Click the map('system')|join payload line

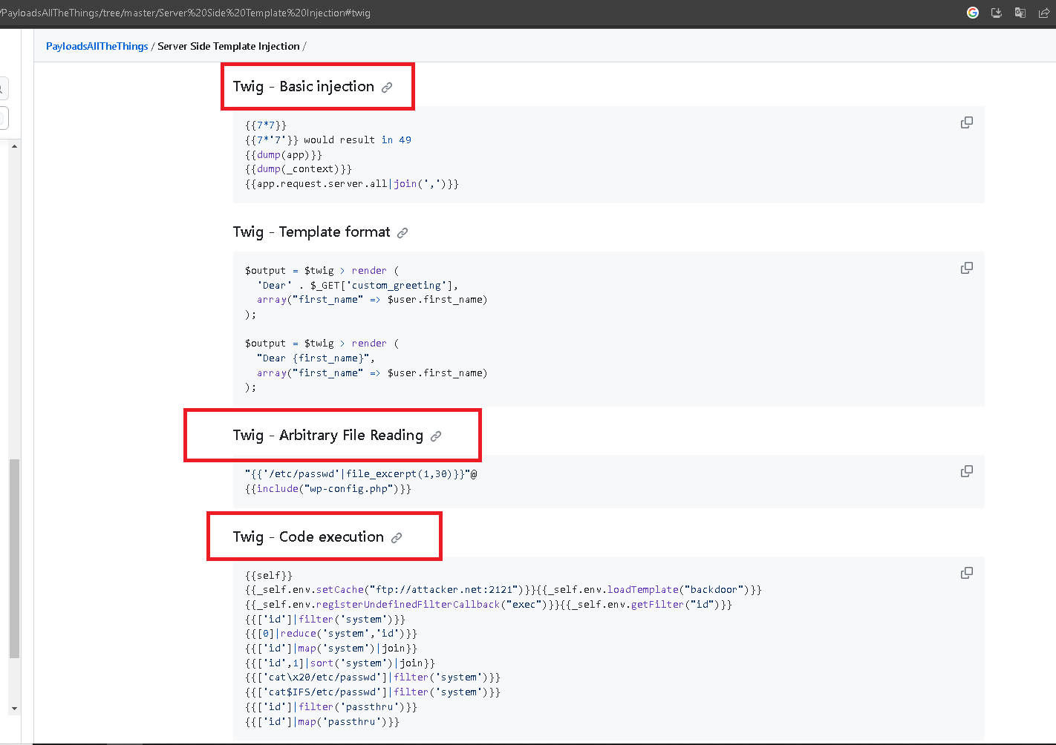point(331,649)
